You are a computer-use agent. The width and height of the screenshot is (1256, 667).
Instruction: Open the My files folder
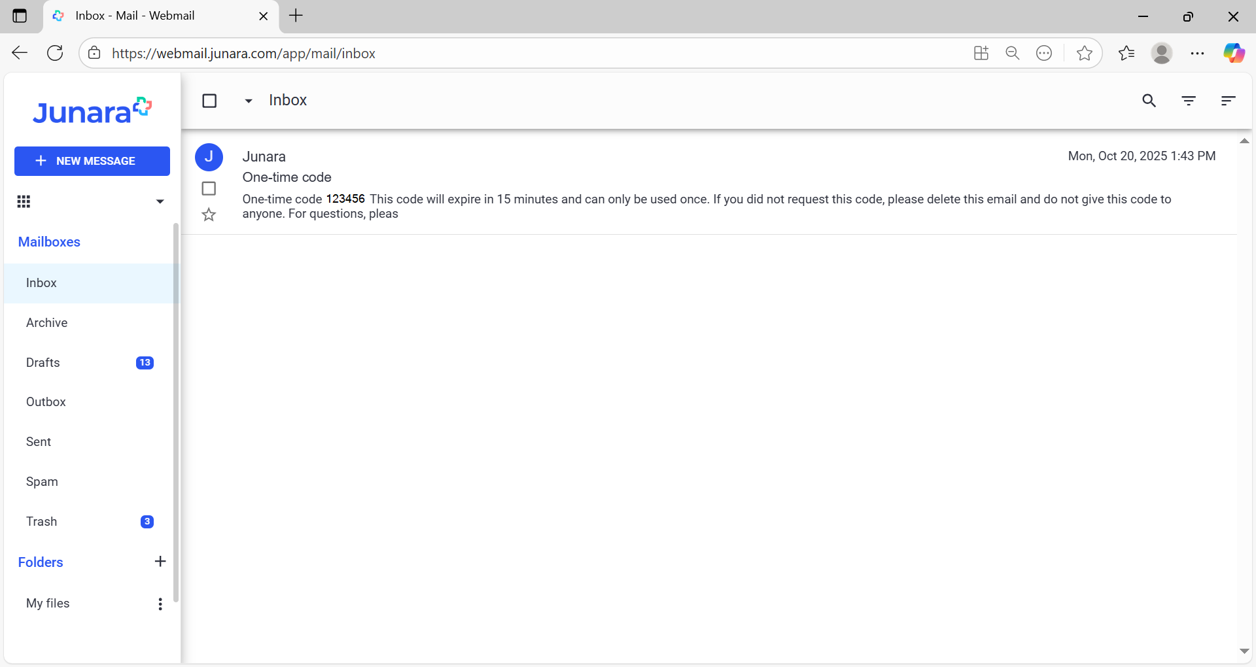pyautogui.click(x=48, y=604)
